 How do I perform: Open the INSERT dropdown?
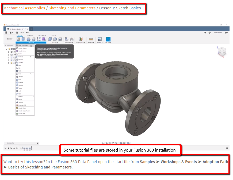[x=100, y=43]
